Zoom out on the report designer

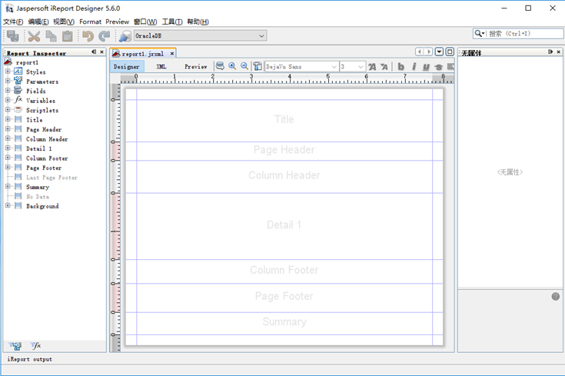coord(244,67)
